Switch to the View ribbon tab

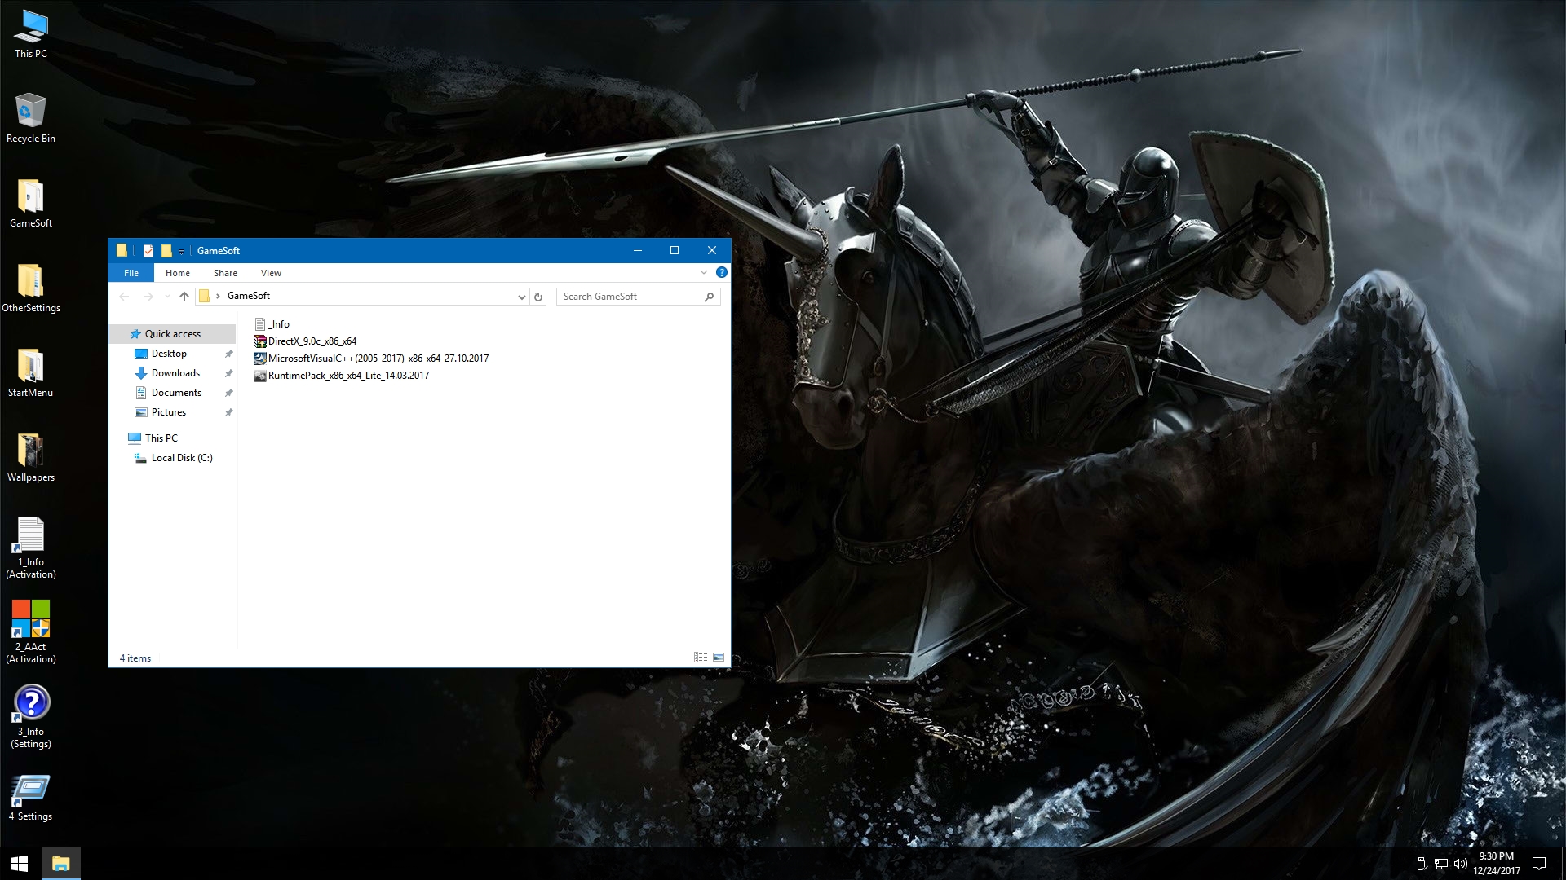(271, 273)
